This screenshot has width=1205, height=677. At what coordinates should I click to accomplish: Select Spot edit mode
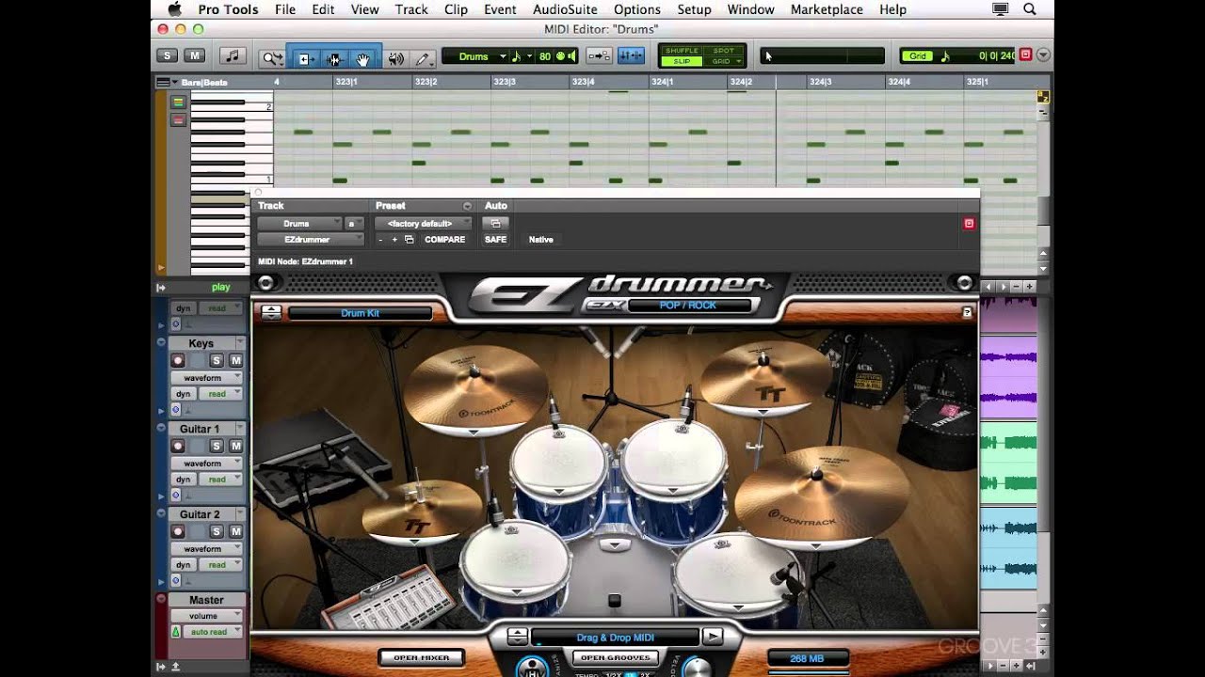tap(723, 51)
